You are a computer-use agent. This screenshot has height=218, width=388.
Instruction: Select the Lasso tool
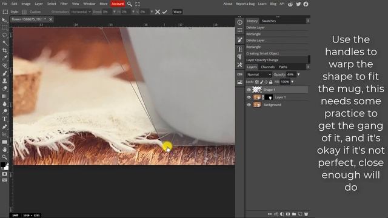click(4, 35)
